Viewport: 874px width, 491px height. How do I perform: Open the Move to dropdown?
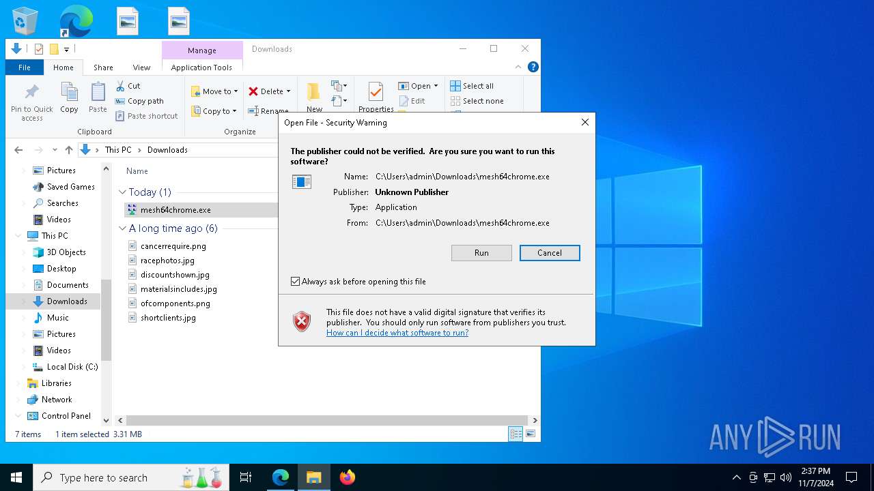214,91
